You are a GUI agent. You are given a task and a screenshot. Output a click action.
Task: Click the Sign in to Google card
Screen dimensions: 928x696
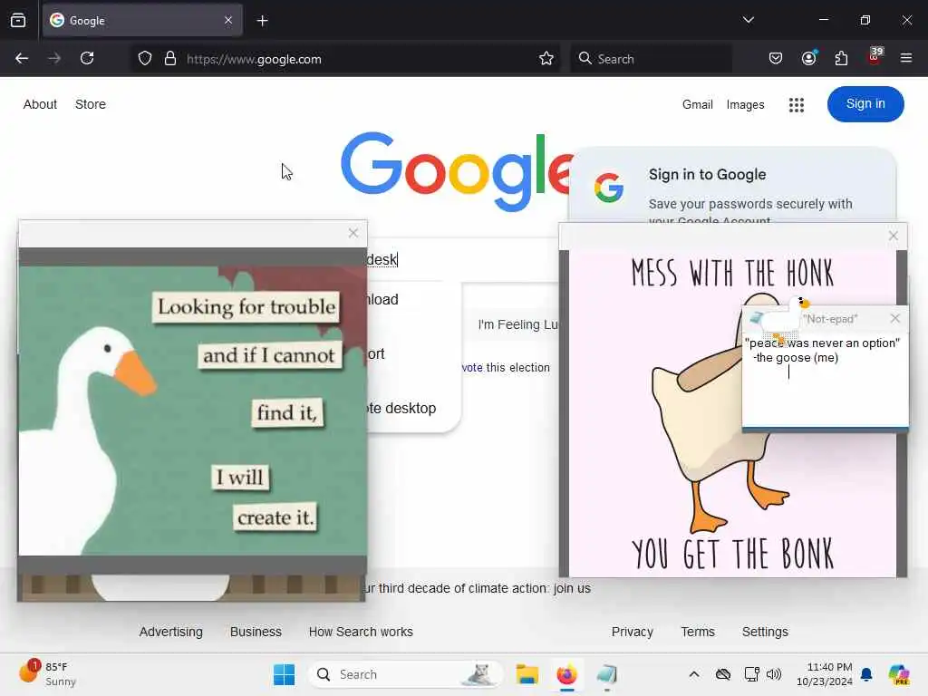tap(732, 187)
